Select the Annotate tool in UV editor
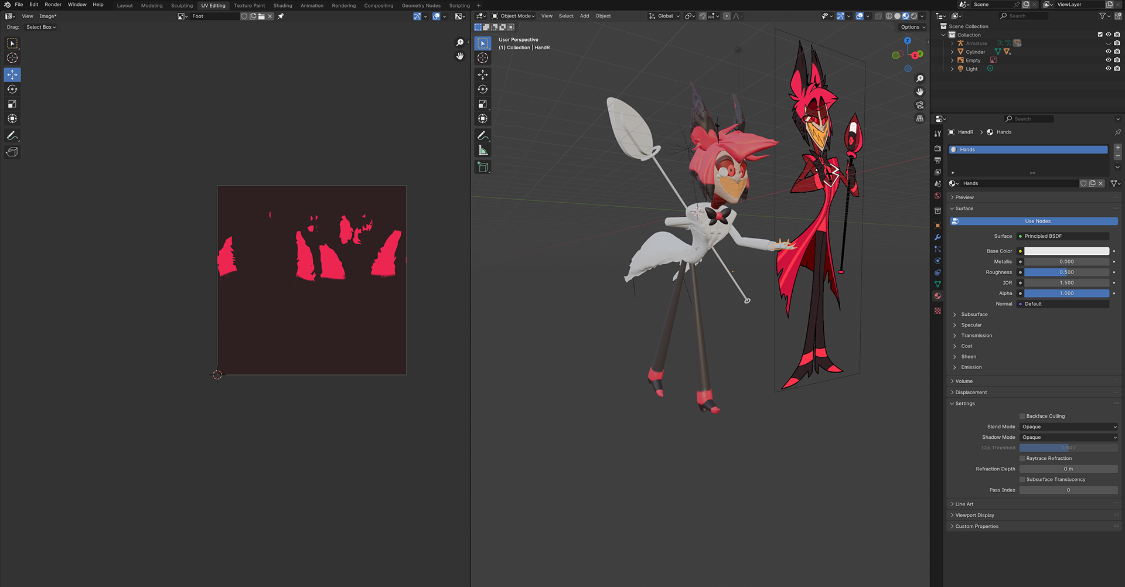Image resolution: width=1125 pixels, height=587 pixels. 12,135
